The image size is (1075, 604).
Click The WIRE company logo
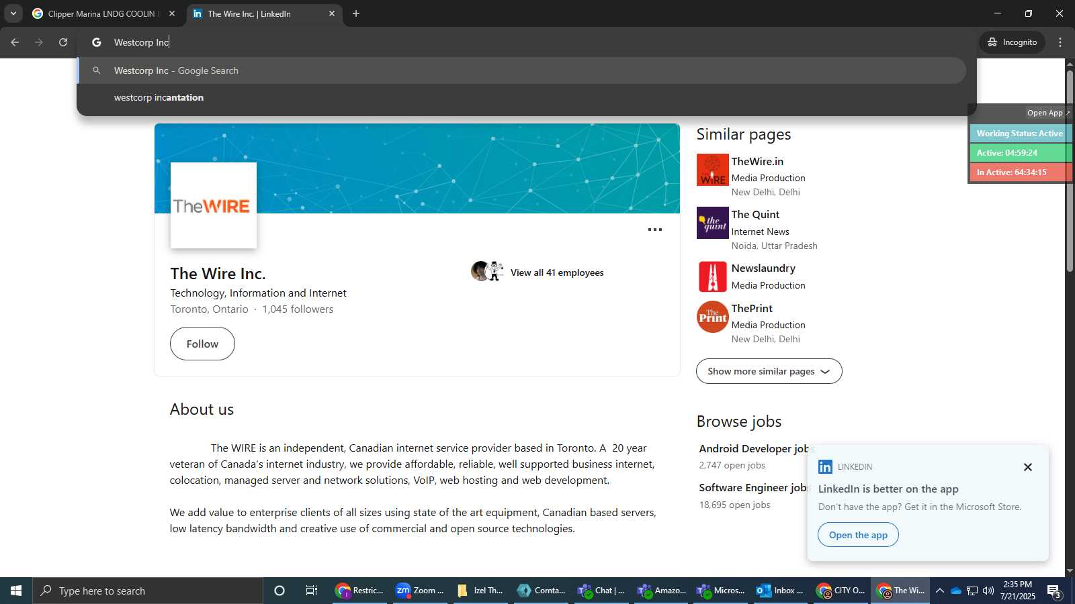pos(214,205)
